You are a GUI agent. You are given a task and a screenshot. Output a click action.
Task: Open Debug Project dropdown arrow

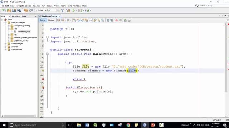click(x=83, y=10)
